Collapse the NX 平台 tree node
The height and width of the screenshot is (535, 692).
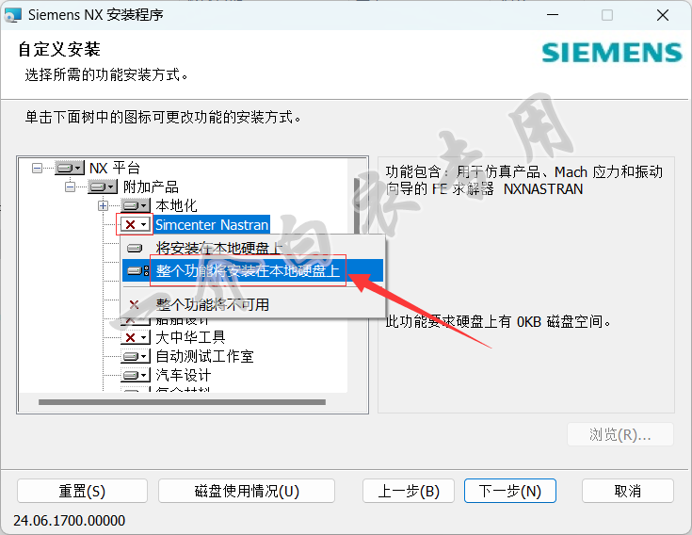tap(37, 168)
